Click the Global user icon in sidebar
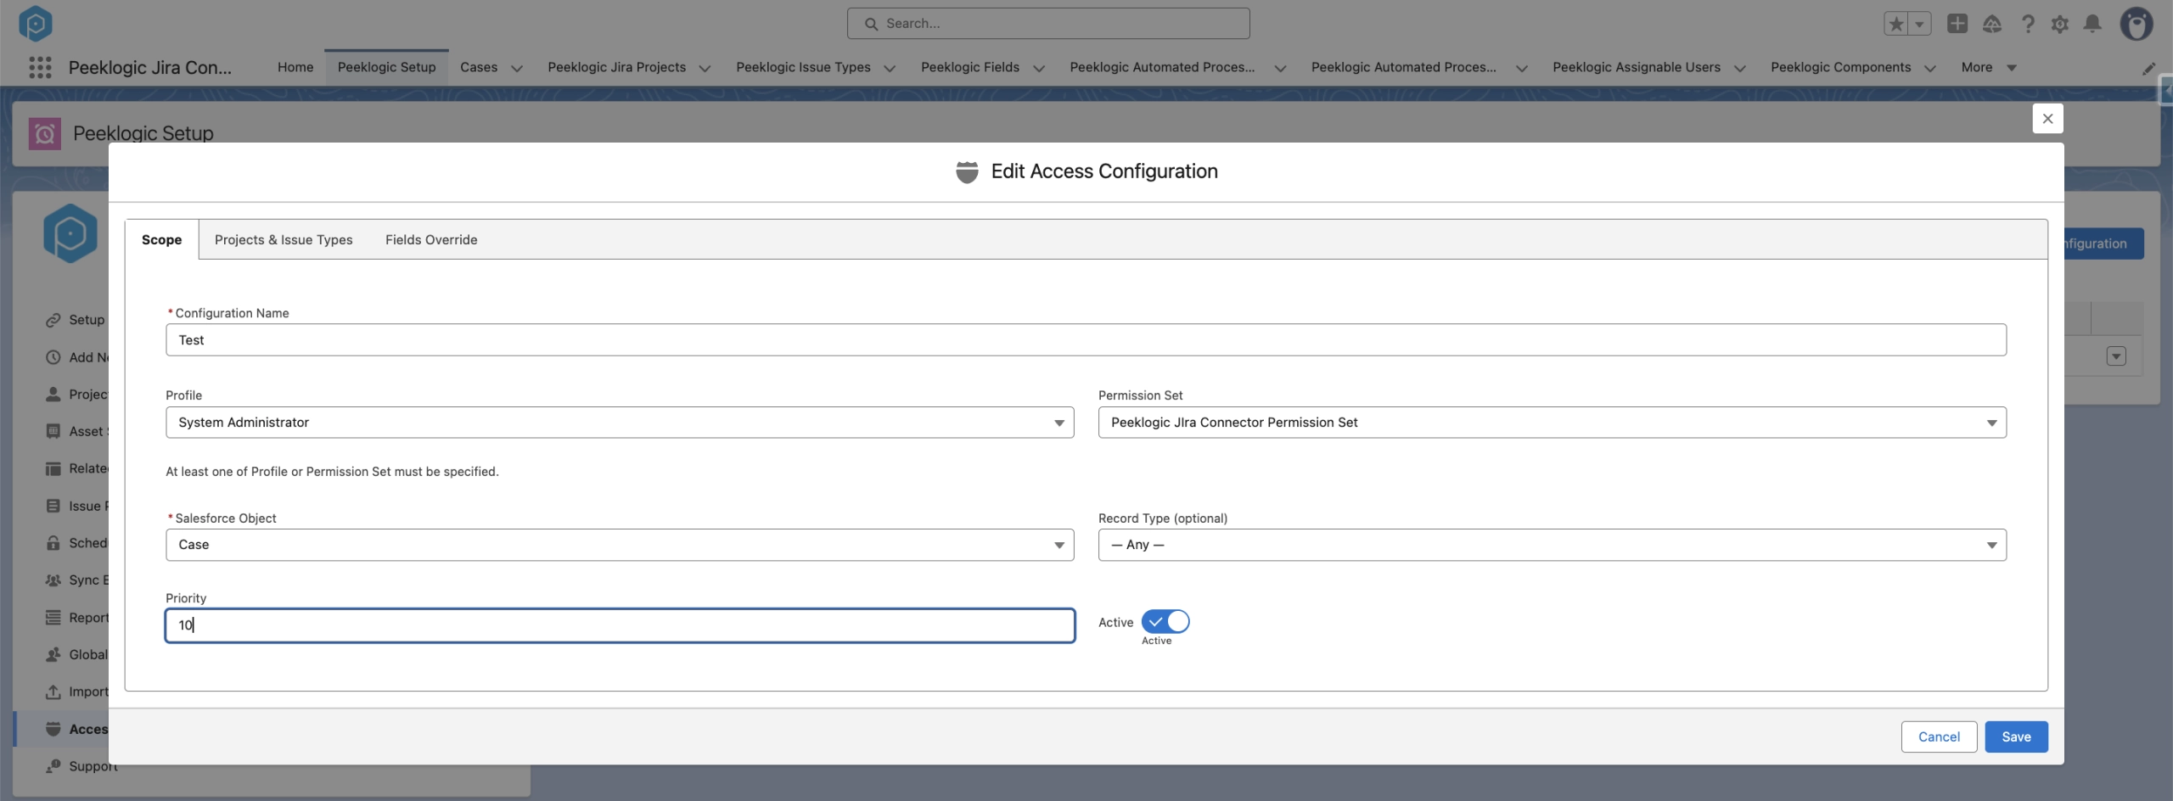2173x801 pixels. (x=53, y=654)
